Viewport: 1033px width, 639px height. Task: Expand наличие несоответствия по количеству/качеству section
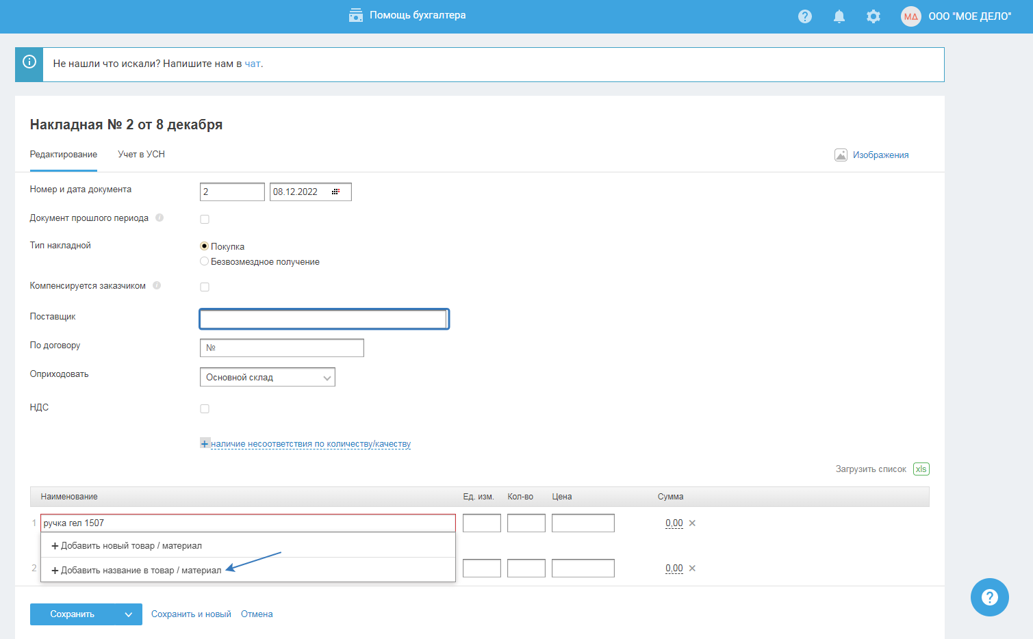pyautogui.click(x=310, y=444)
